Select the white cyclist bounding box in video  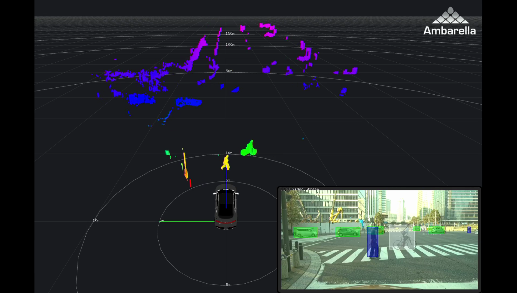401,237
